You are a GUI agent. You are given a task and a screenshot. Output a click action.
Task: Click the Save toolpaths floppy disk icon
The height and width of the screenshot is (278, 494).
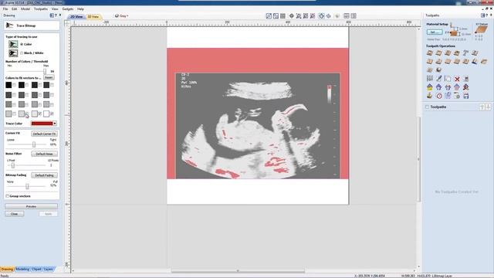coord(466,96)
